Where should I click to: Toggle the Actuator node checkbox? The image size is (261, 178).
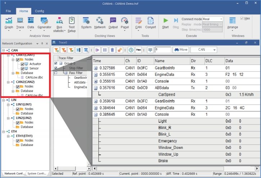(23, 64)
